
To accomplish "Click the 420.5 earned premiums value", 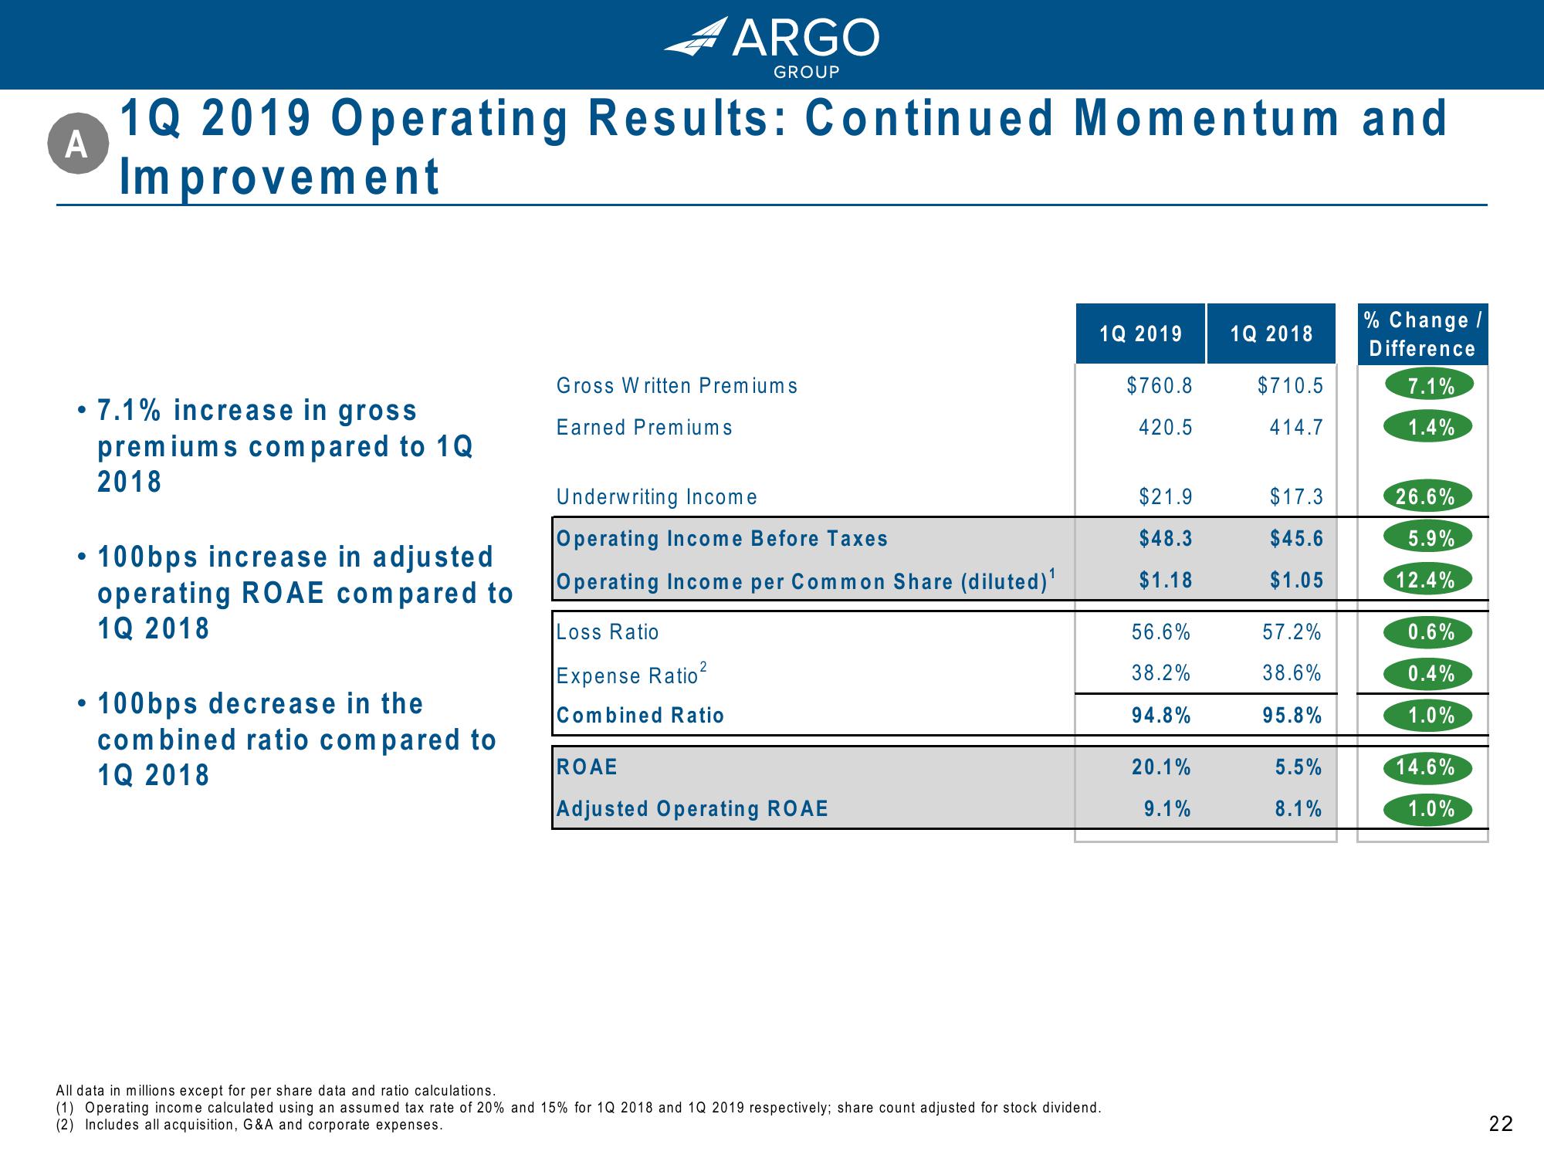I will [x=1166, y=427].
